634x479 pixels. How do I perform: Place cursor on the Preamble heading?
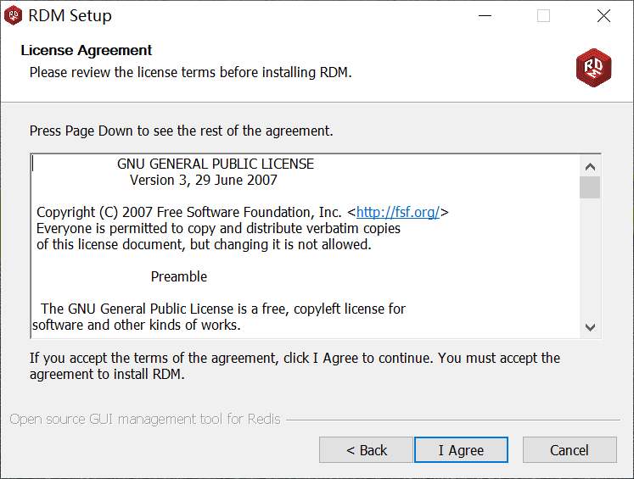pyautogui.click(x=178, y=276)
